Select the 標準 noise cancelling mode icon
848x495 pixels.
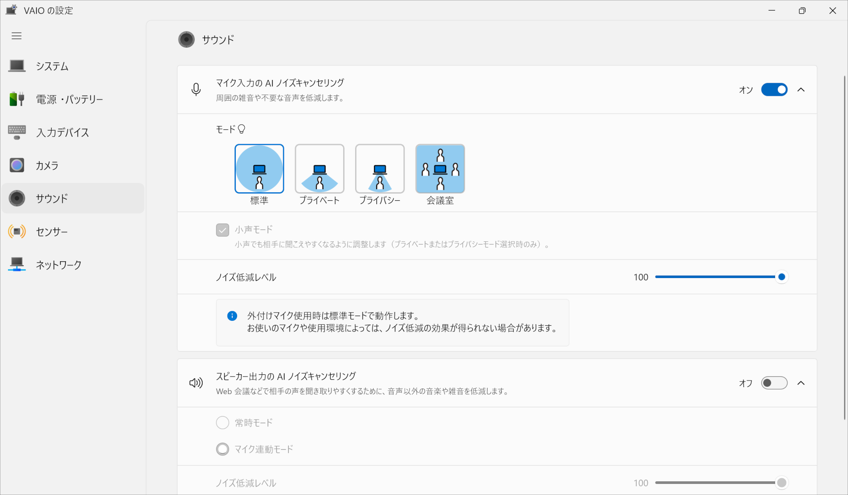tap(259, 169)
